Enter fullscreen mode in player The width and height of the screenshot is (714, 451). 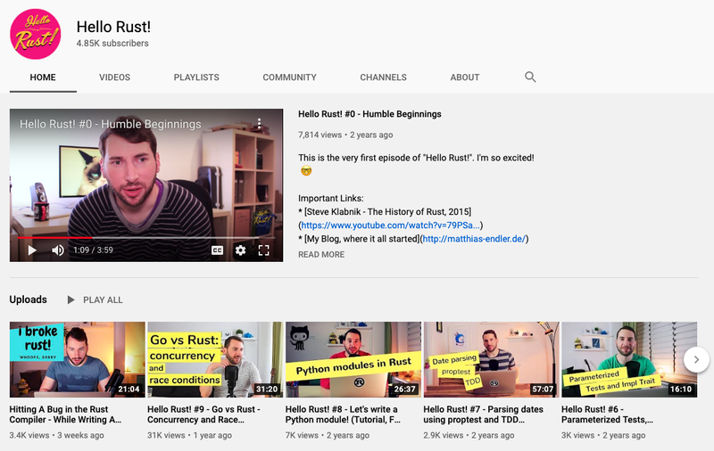click(263, 250)
